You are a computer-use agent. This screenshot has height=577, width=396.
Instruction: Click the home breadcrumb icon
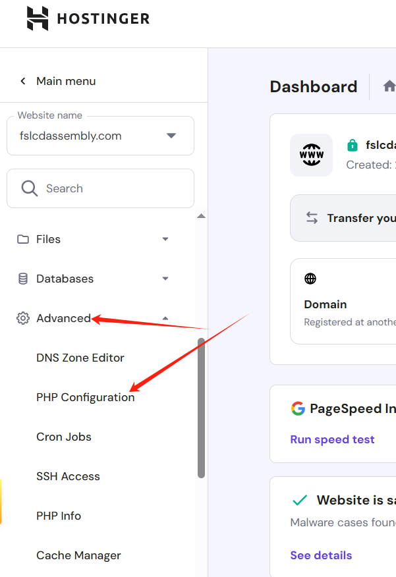pos(389,86)
